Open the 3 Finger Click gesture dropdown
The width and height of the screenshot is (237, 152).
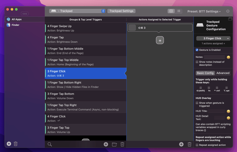tap(213, 38)
